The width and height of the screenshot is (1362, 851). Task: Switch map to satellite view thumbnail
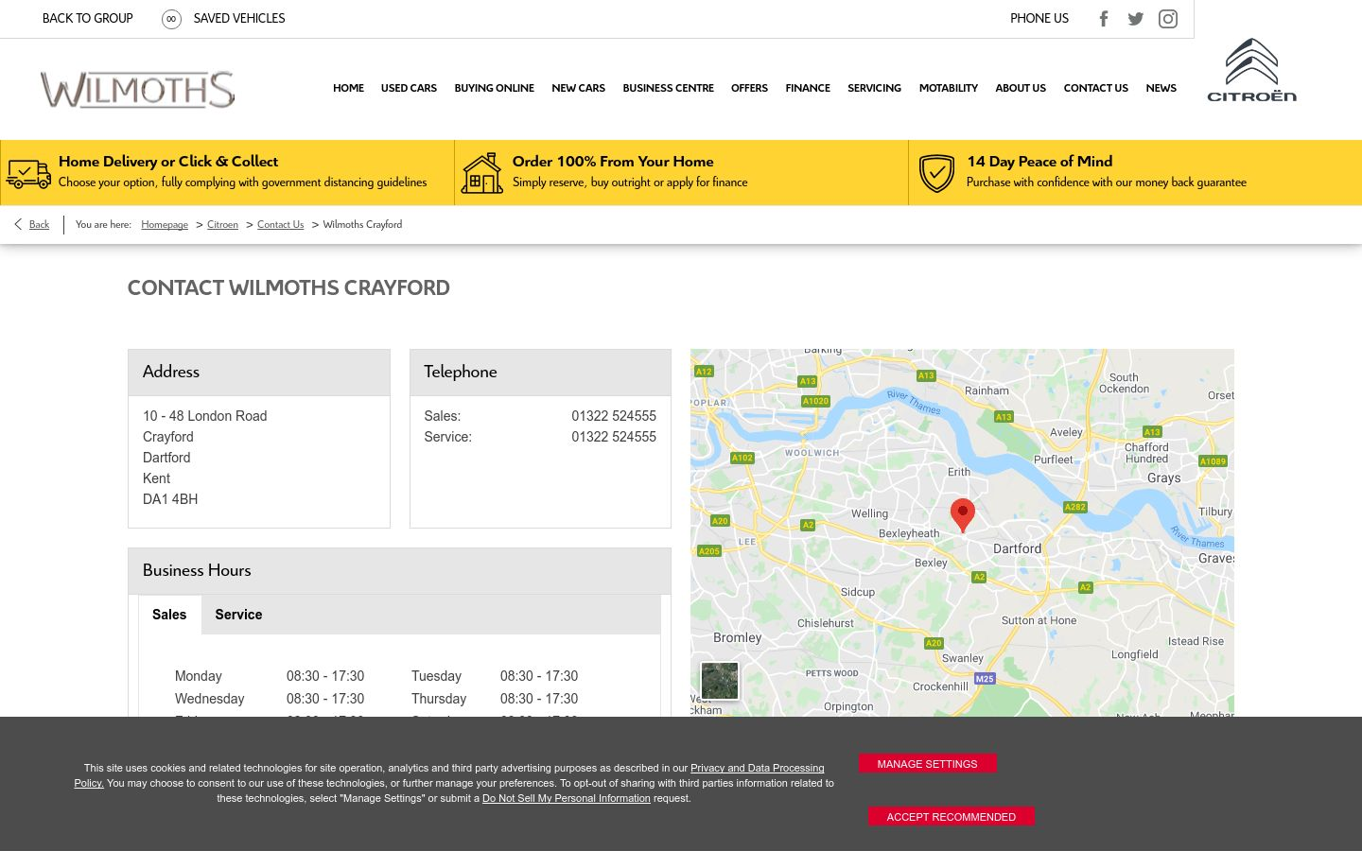pos(720,681)
